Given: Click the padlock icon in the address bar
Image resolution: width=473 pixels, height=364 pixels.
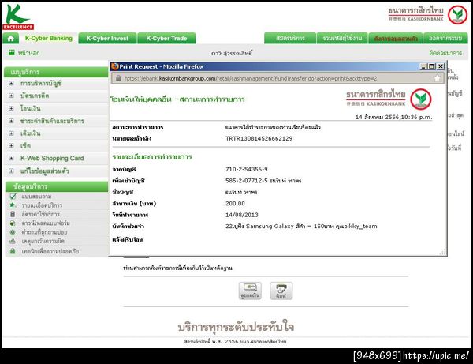Looking at the screenshot, I should point(118,78).
